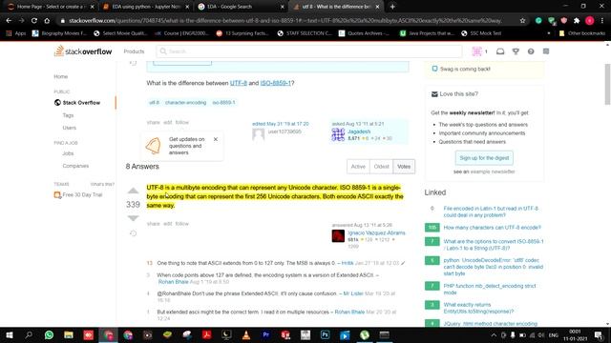The width and height of the screenshot is (611, 343).
Task: Click the notification bell icon in popup
Action: 153,146
